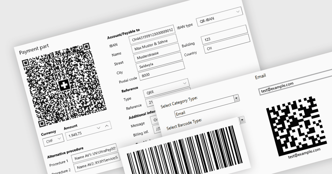
Task: Open the Select Barcode Type dropdown arrow
Action: pyautogui.click(x=242, y=120)
